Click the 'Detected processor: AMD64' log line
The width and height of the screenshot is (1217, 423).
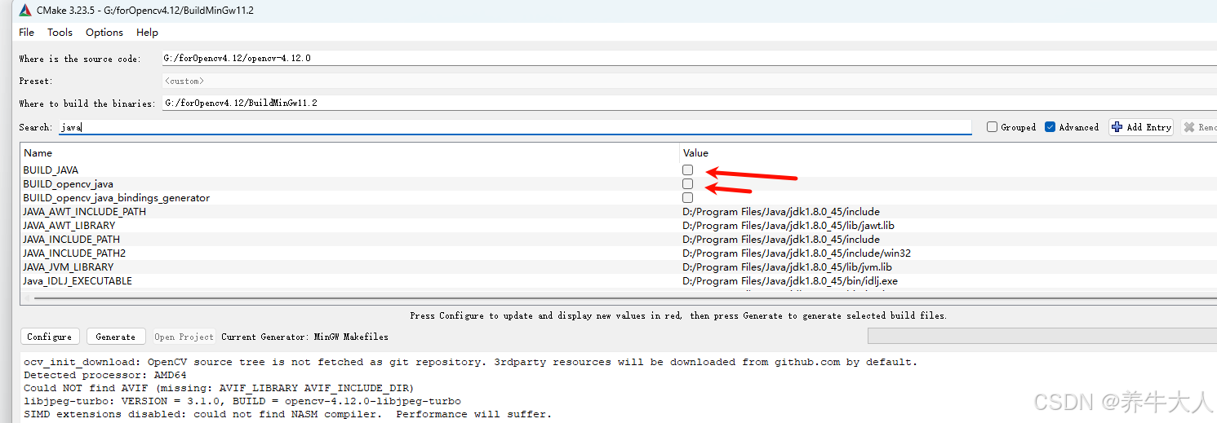105,375
